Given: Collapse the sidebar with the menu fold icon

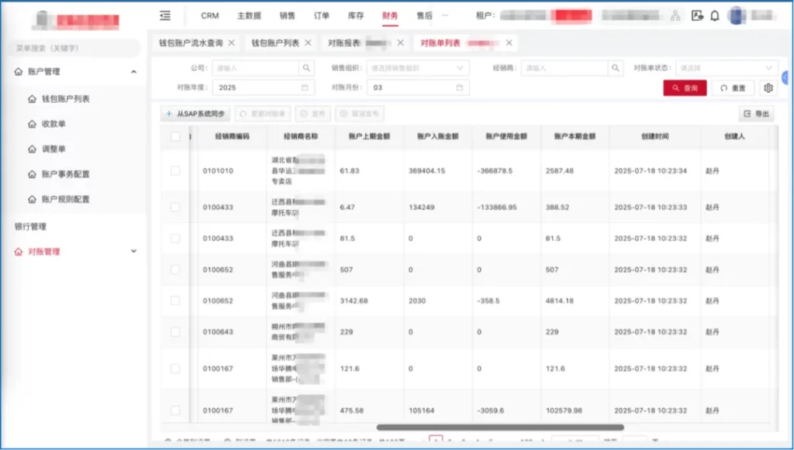Looking at the screenshot, I should tap(165, 15).
